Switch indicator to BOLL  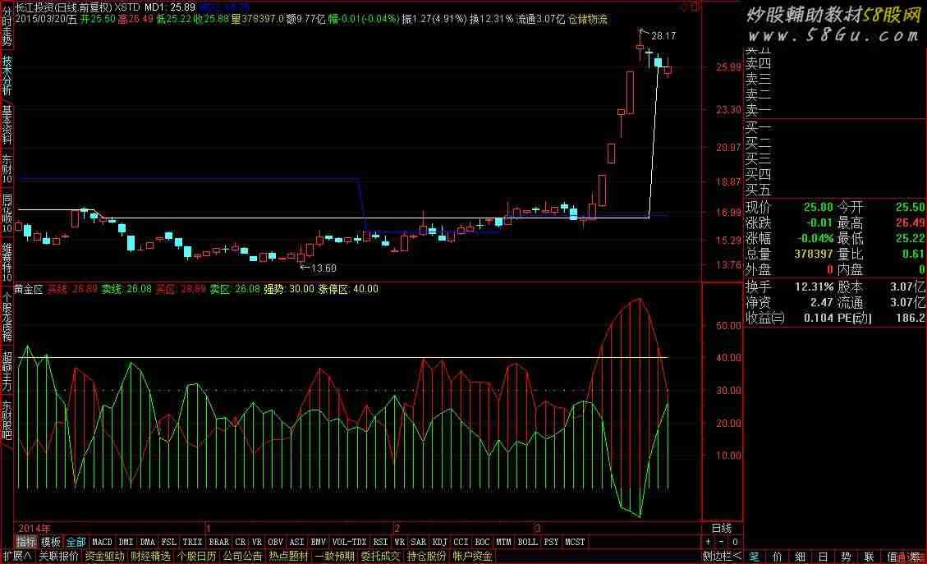coord(527,542)
